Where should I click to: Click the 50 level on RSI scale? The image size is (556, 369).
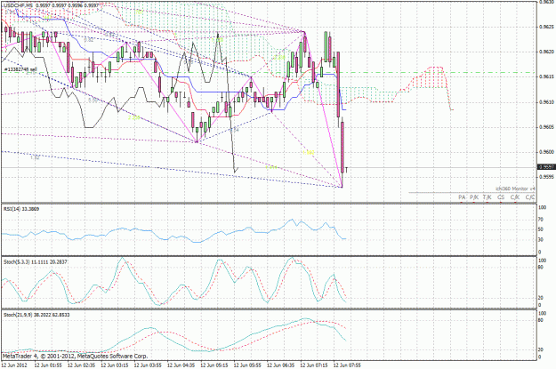(541, 229)
